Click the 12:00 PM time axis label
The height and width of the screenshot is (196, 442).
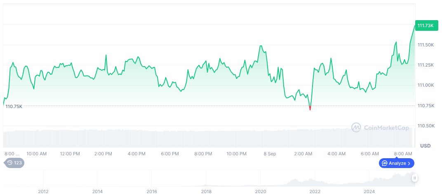pyautogui.click(x=70, y=154)
